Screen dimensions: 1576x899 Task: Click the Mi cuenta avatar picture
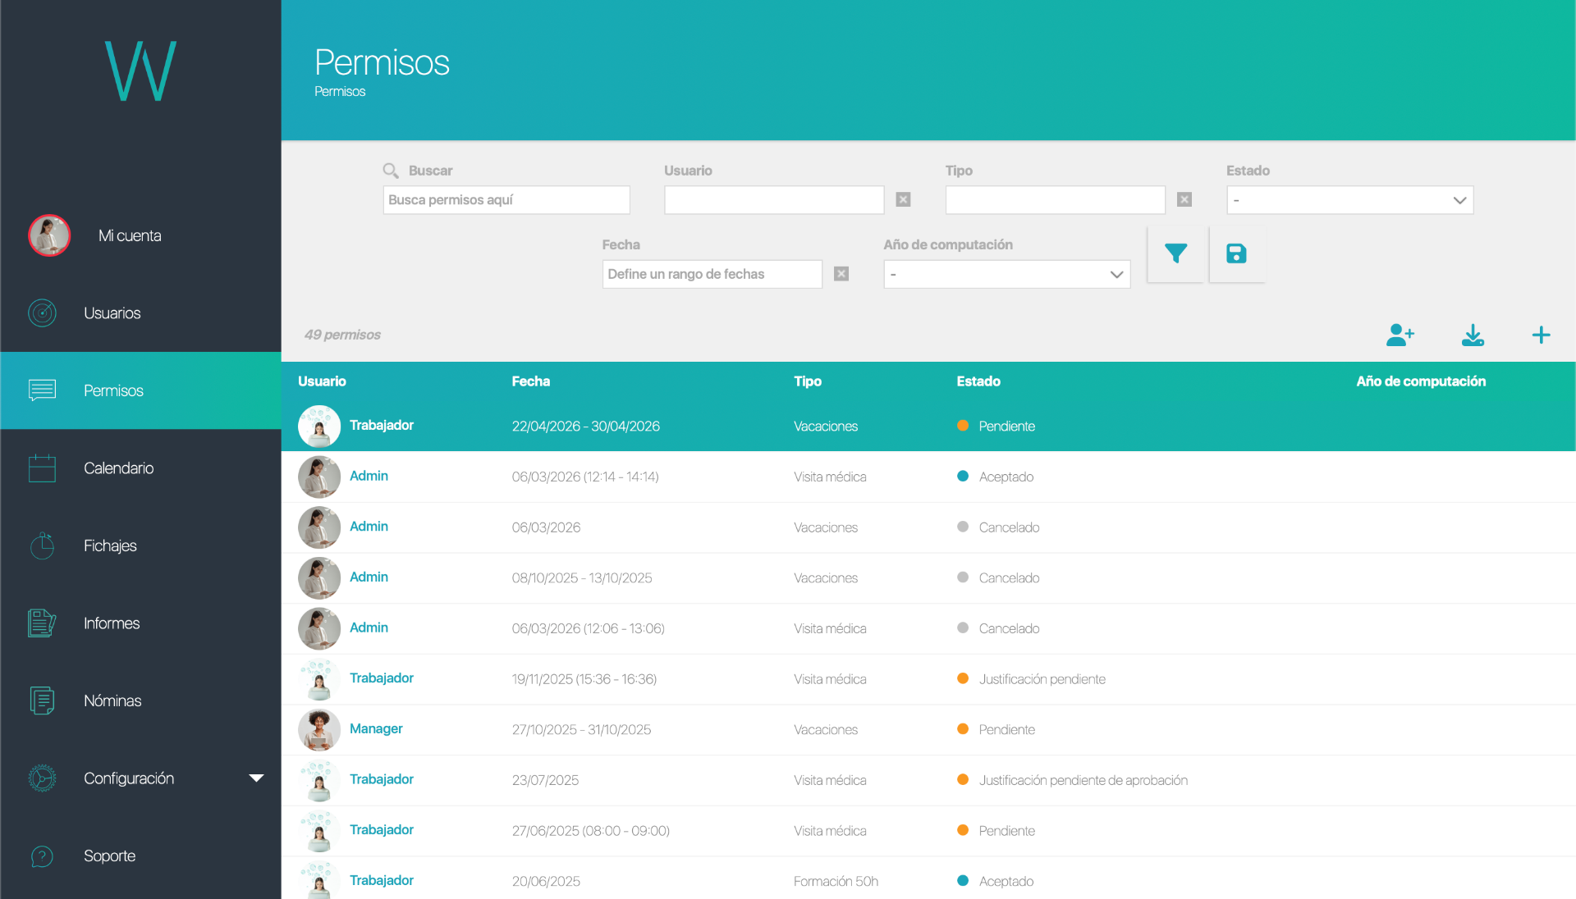[49, 235]
